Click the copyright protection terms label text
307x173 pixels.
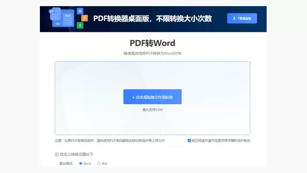[221, 141]
